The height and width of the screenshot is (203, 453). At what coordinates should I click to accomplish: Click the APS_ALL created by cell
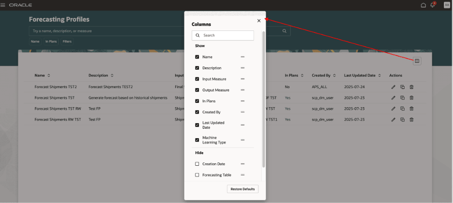point(319,87)
